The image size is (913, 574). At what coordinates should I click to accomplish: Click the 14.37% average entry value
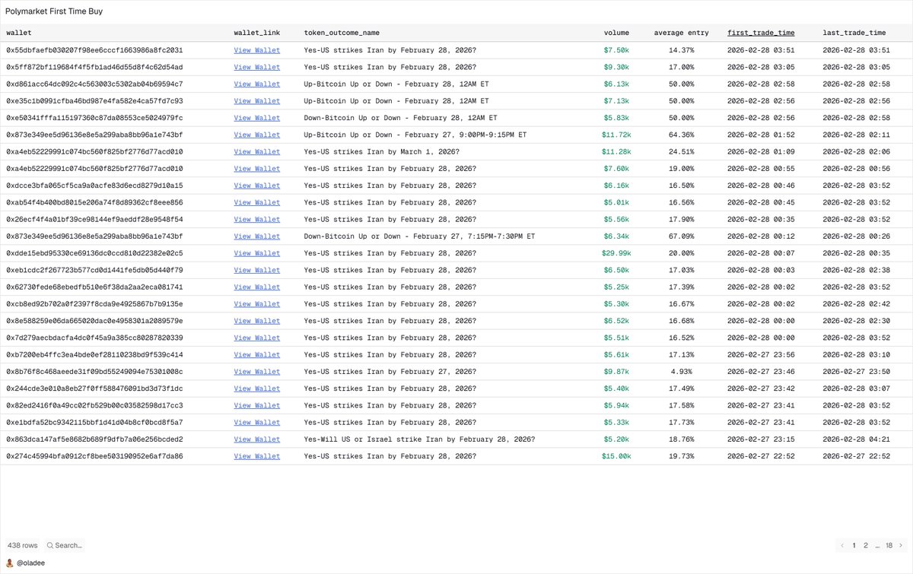682,50
